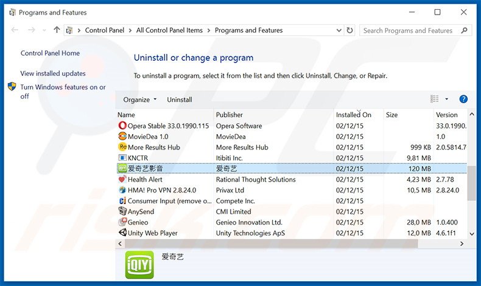Click the horizontal scrollbar left arrow
The width and height of the screenshot is (481, 286).
[x=120, y=243]
